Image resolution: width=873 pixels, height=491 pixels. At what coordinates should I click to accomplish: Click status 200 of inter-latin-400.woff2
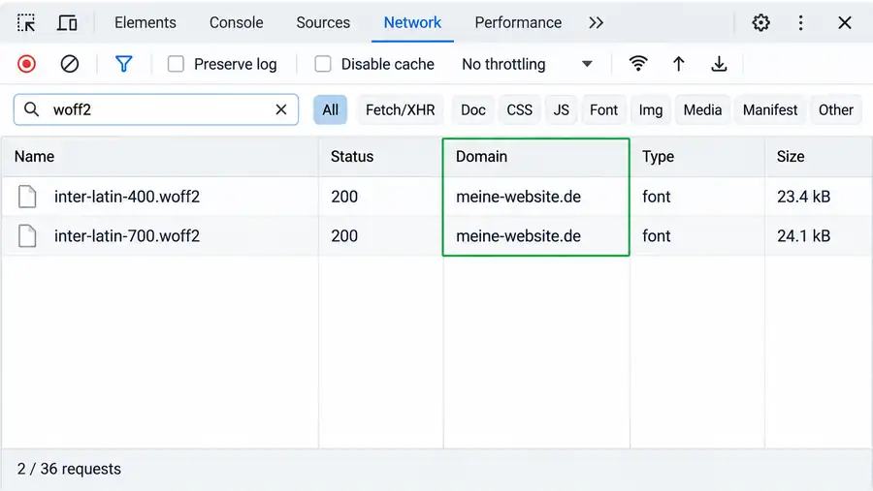[x=344, y=197]
